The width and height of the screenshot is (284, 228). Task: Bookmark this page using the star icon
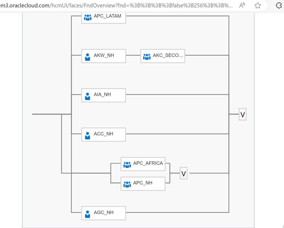[257, 5]
